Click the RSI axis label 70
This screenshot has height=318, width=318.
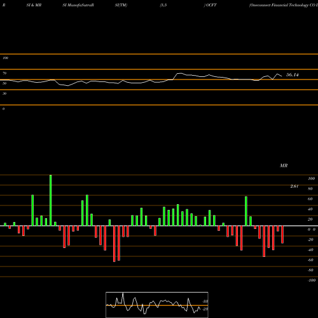pyautogui.click(x=4, y=73)
